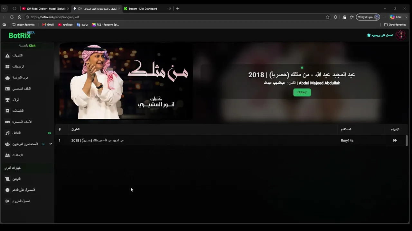Open the verification (التوثيق) sidebar icon
This screenshot has width=412, height=231.
(x=7, y=179)
